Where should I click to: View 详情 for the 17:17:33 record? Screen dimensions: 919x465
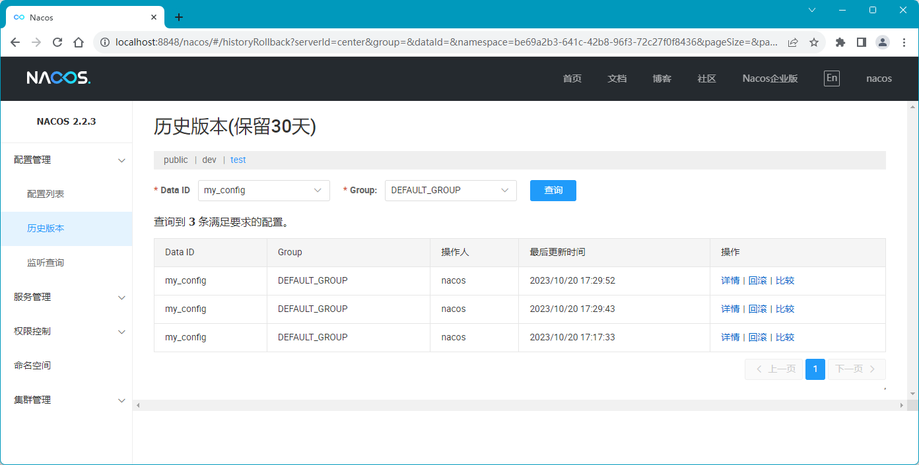[x=730, y=337]
